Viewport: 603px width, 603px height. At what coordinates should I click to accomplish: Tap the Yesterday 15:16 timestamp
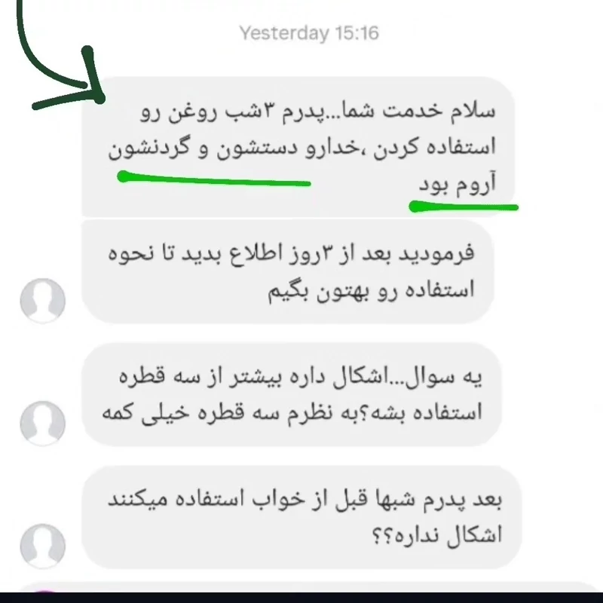coord(309,33)
